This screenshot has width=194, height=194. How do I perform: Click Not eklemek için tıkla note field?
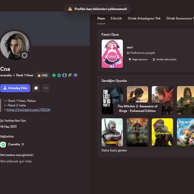tap(16, 161)
